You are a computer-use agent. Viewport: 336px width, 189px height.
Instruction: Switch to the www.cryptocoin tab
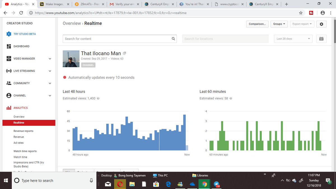(229, 4)
